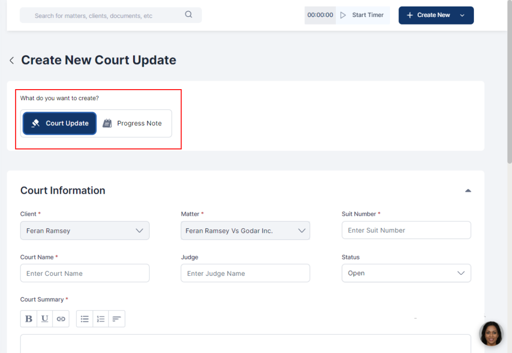Click the Enter Court Name field
The width and height of the screenshot is (512, 353).
tap(84, 273)
